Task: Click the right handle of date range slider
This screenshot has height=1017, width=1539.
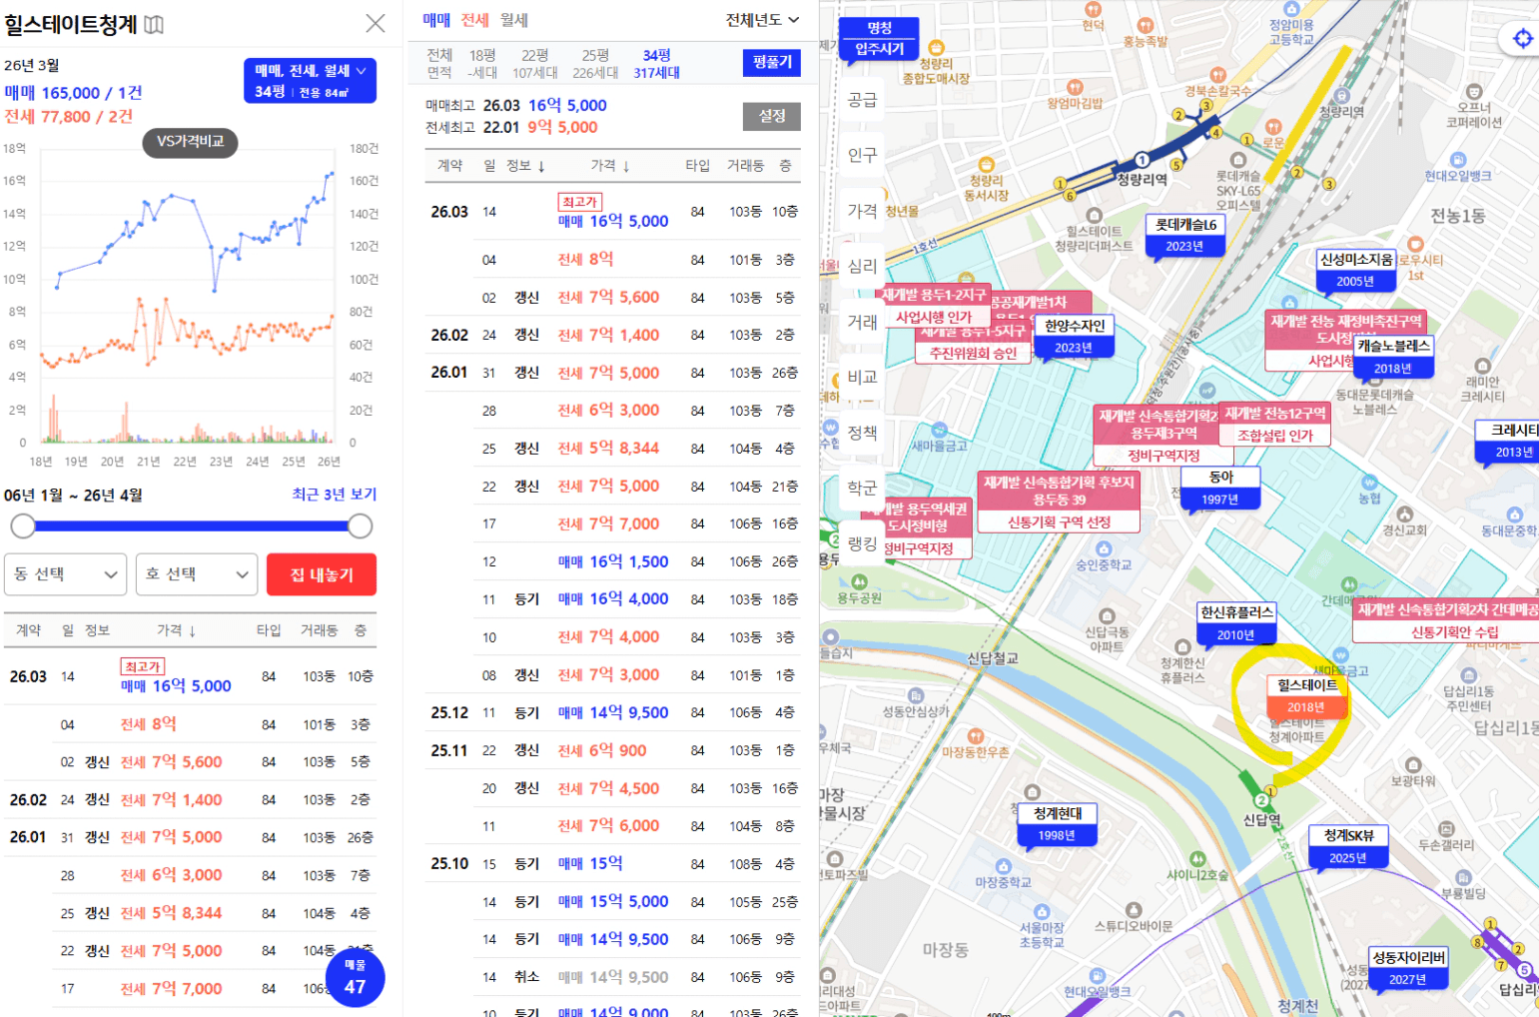Action: (x=361, y=526)
